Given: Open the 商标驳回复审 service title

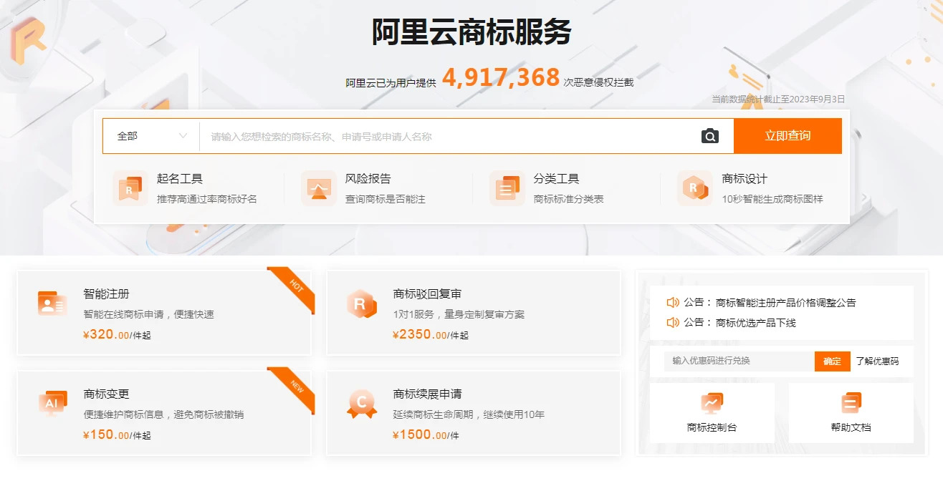Looking at the screenshot, I should (427, 294).
